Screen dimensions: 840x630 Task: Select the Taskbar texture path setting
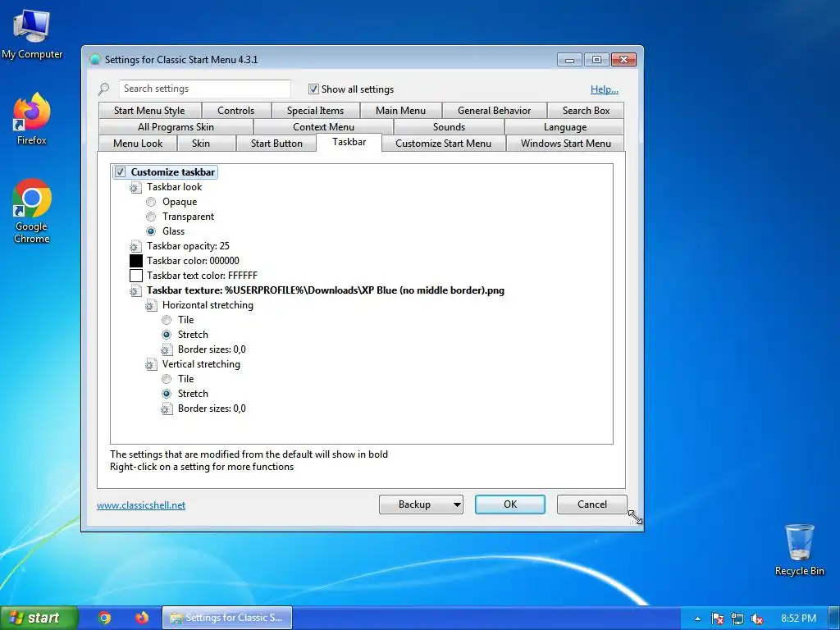[x=326, y=291]
